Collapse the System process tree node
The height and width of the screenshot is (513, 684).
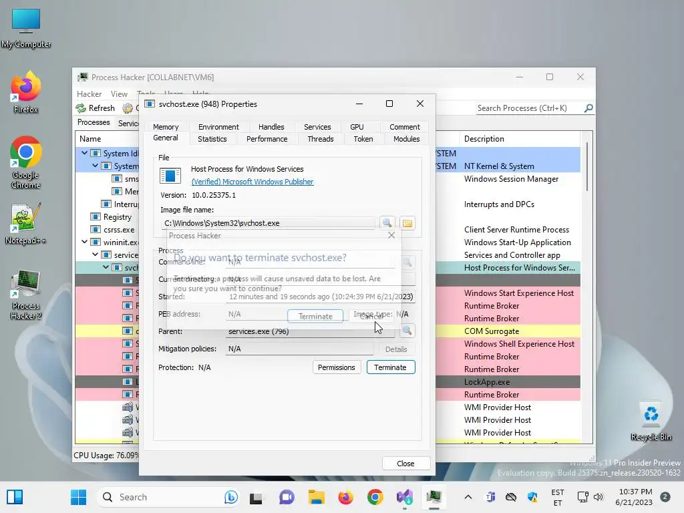95,166
